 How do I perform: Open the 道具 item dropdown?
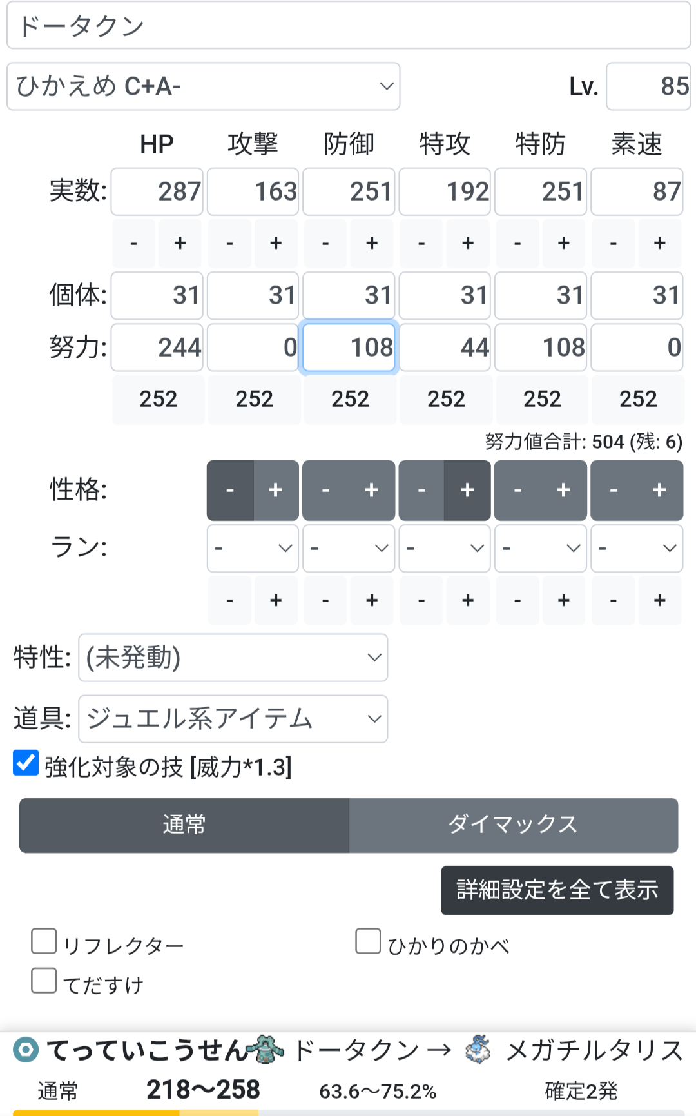coord(233,719)
